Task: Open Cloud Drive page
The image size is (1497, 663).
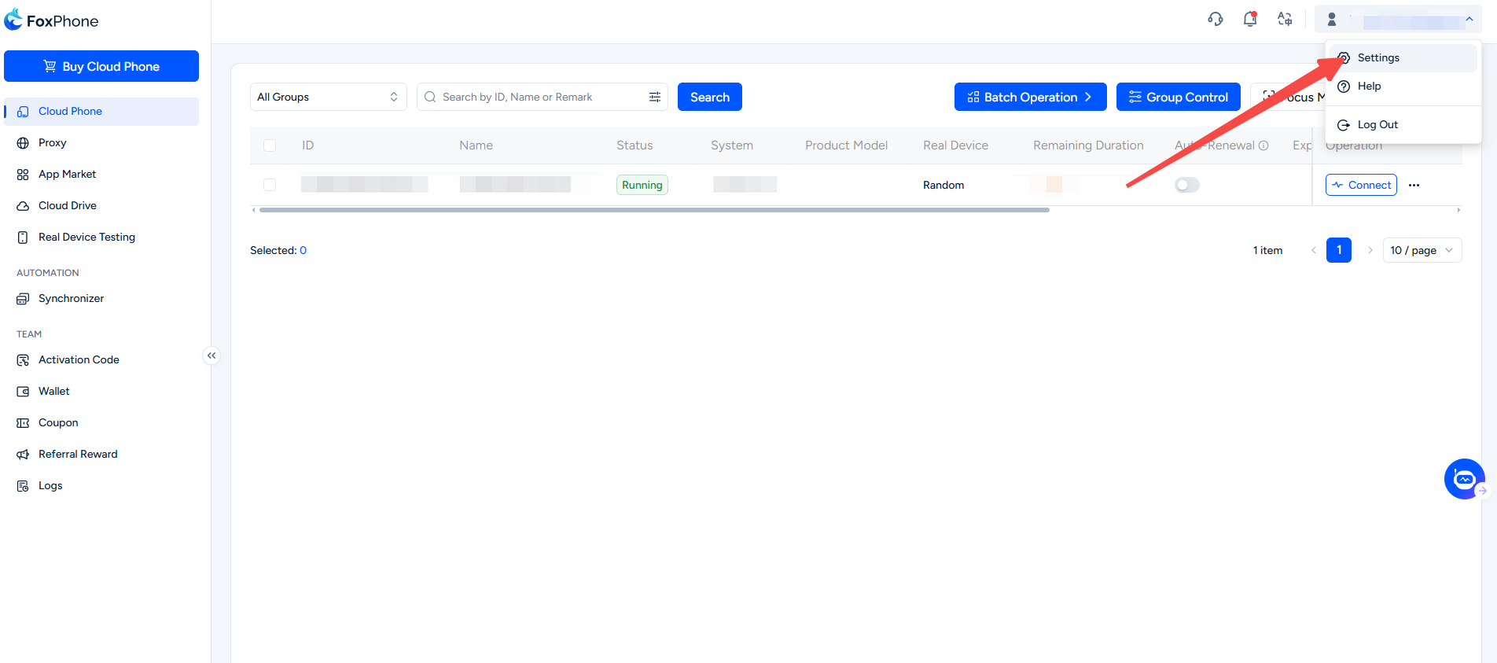Action: pos(101,206)
